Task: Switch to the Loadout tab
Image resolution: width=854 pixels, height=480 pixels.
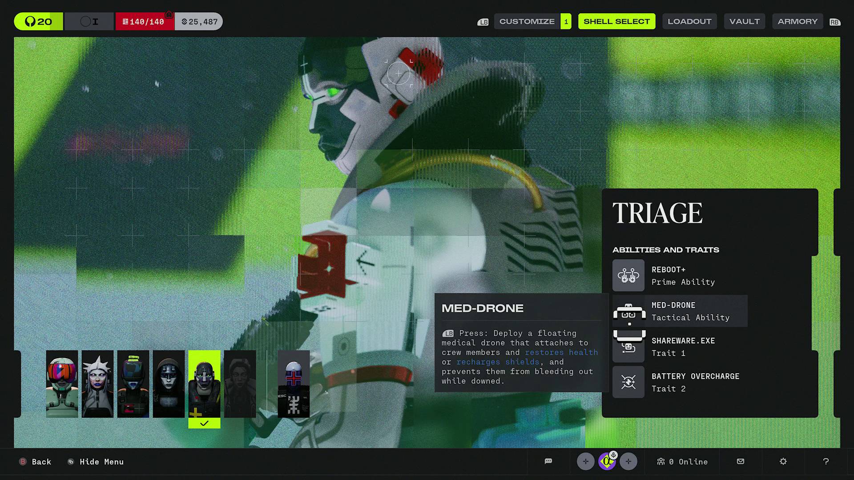Action: point(689,21)
